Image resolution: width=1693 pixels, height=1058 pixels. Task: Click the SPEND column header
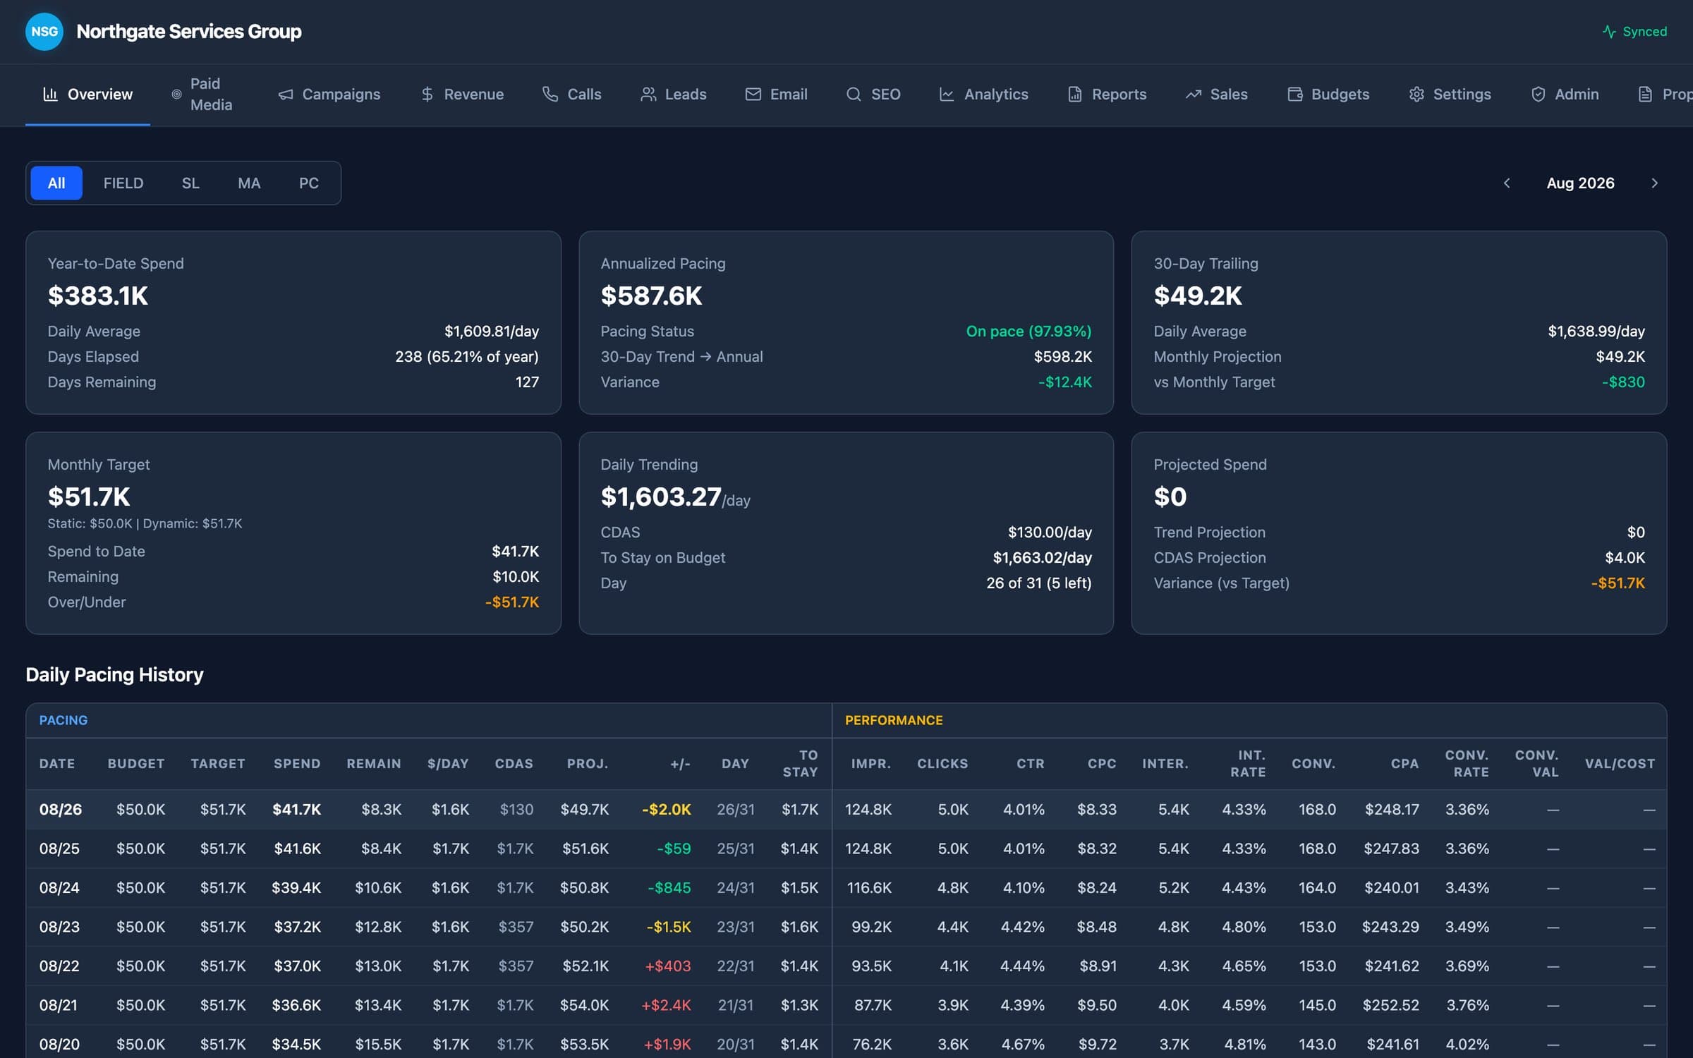[297, 764]
